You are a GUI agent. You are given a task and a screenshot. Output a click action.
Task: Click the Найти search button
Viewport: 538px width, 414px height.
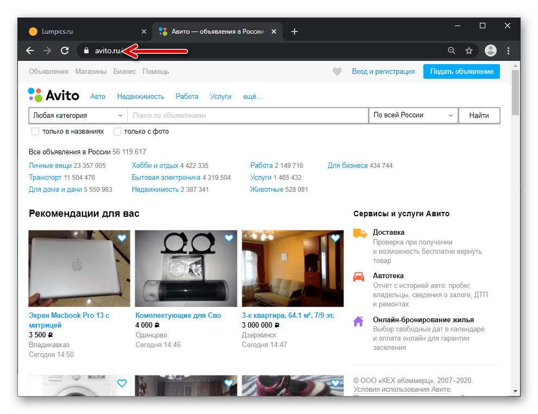pyautogui.click(x=479, y=115)
